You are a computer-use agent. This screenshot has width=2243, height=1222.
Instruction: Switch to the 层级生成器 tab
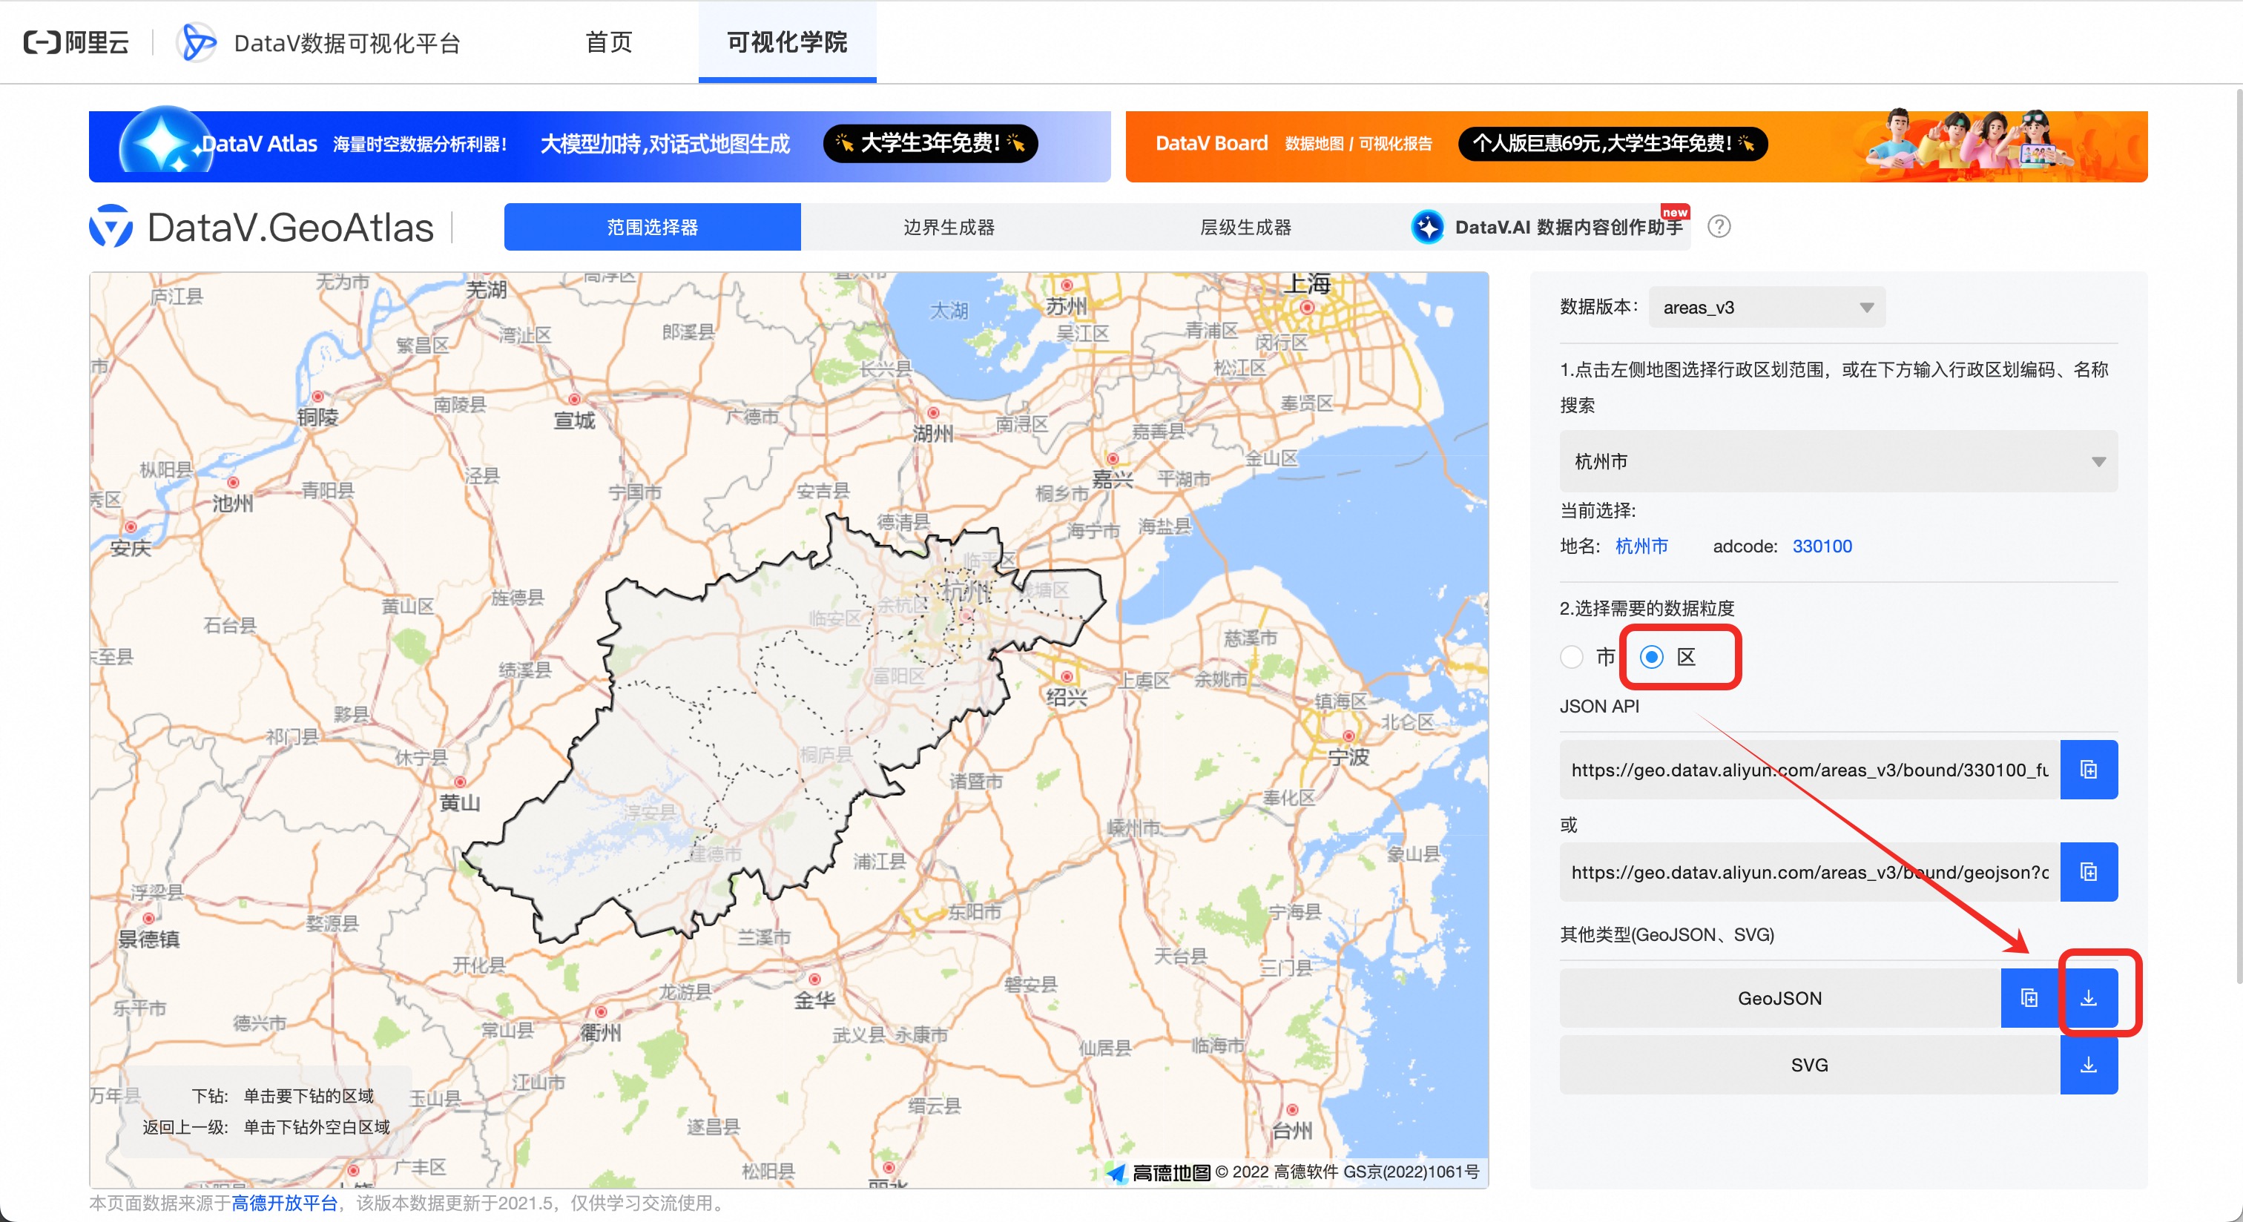point(1245,227)
